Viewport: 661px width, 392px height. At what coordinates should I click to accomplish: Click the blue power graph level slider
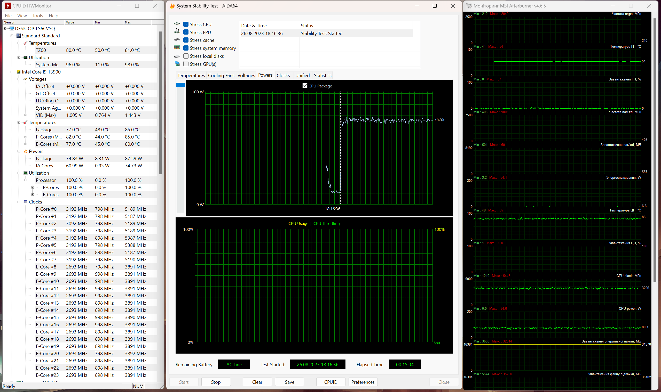coord(180,85)
